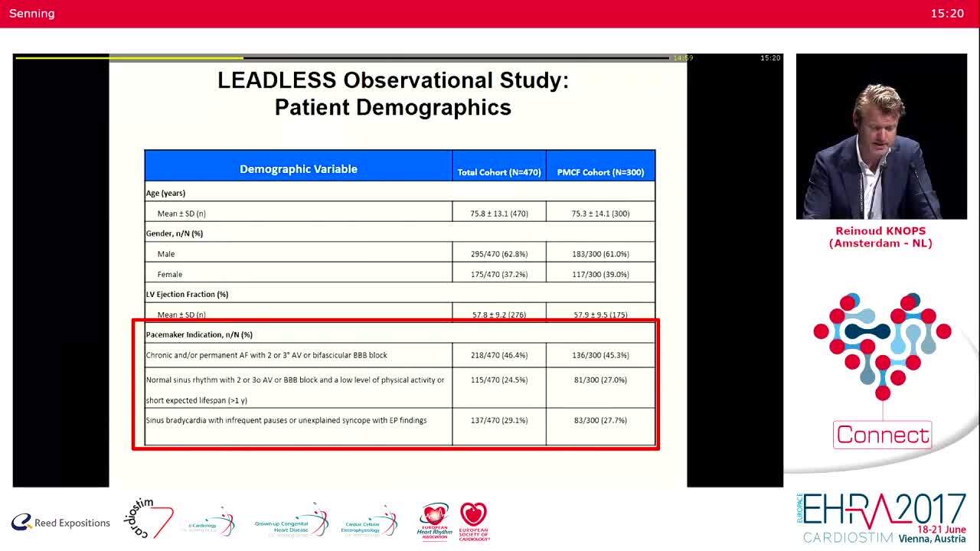
Task: Select the Grown-up Congenital Heart Disease logo
Action: (292, 521)
